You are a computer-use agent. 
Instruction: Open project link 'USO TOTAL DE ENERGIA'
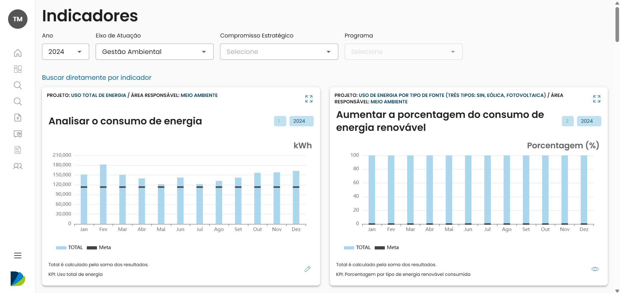coord(99,95)
